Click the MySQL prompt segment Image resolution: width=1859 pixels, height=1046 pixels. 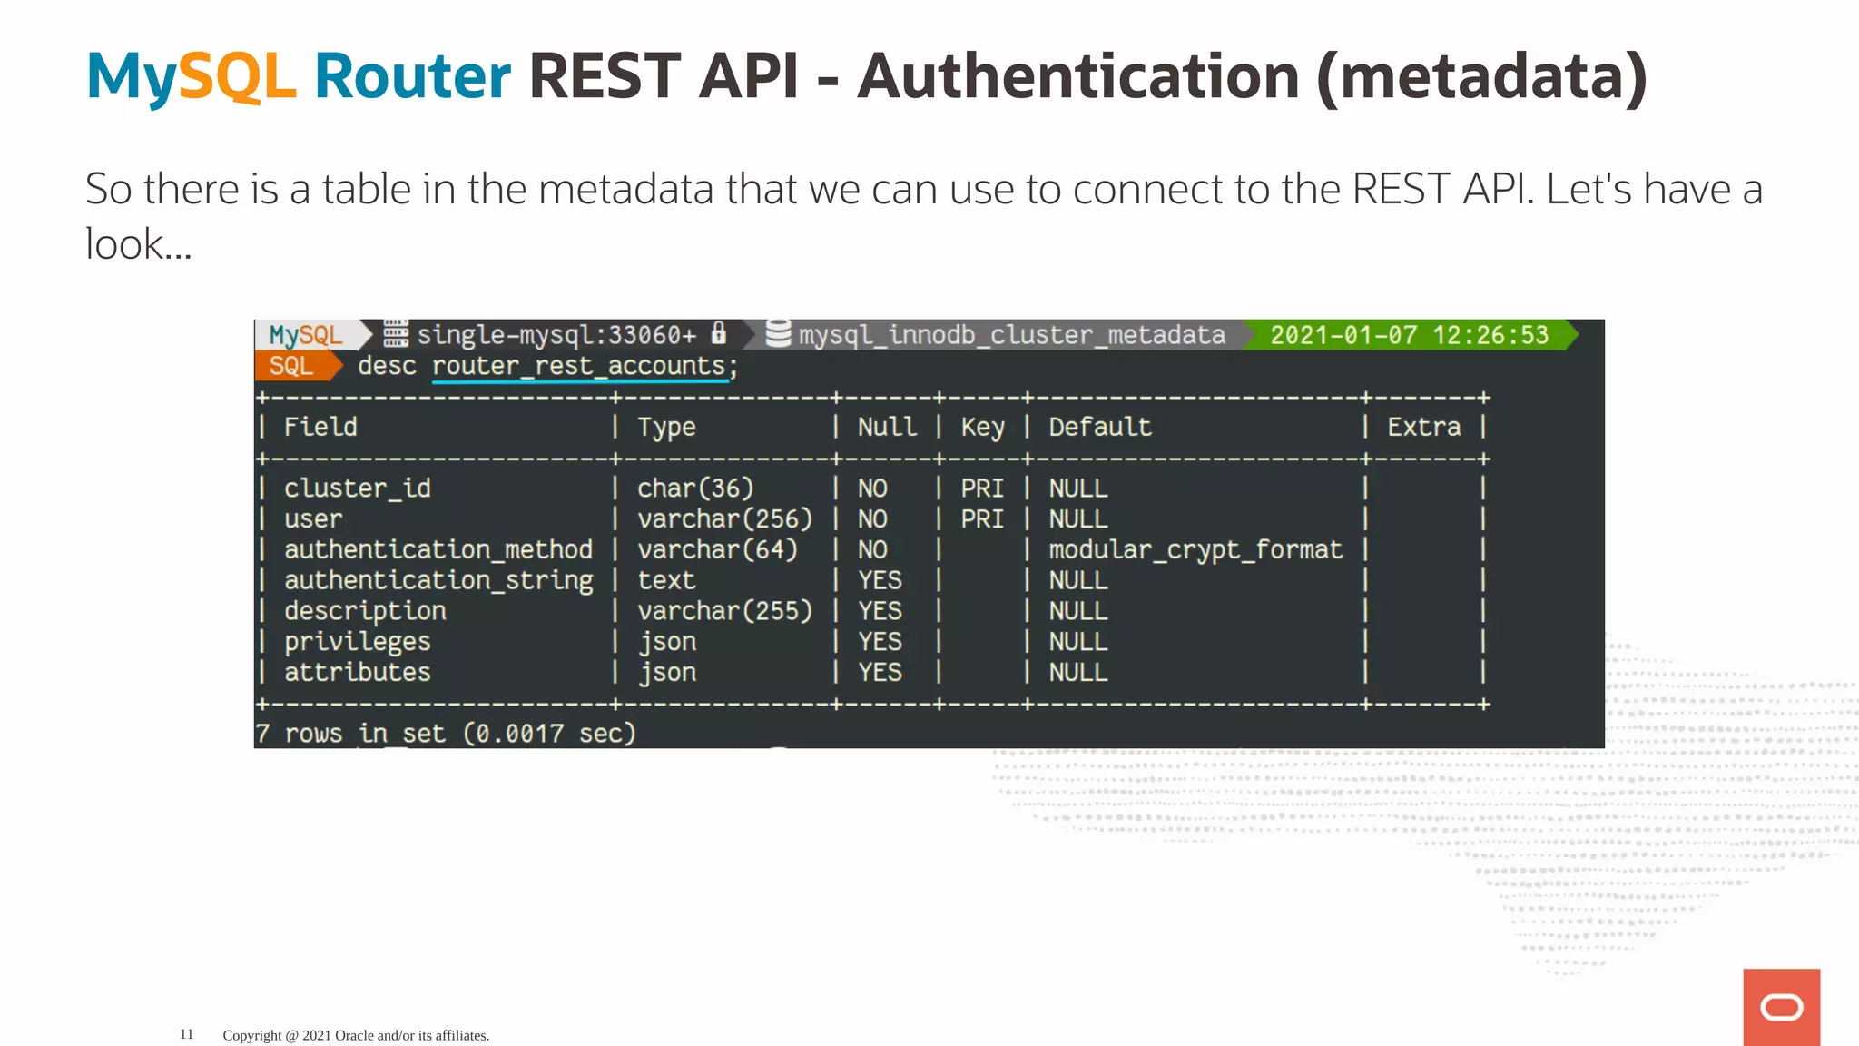(306, 335)
